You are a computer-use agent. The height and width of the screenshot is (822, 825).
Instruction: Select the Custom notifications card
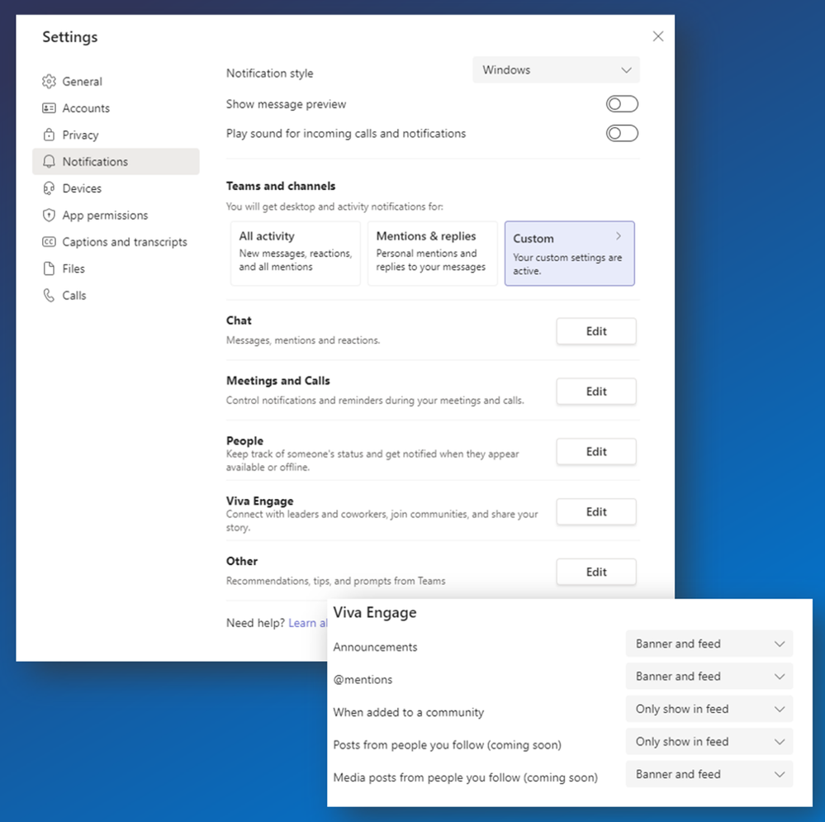point(569,253)
